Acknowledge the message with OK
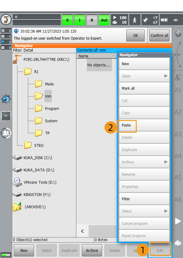Image resolution: width=183 pixels, height=258 pixels. point(135,35)
